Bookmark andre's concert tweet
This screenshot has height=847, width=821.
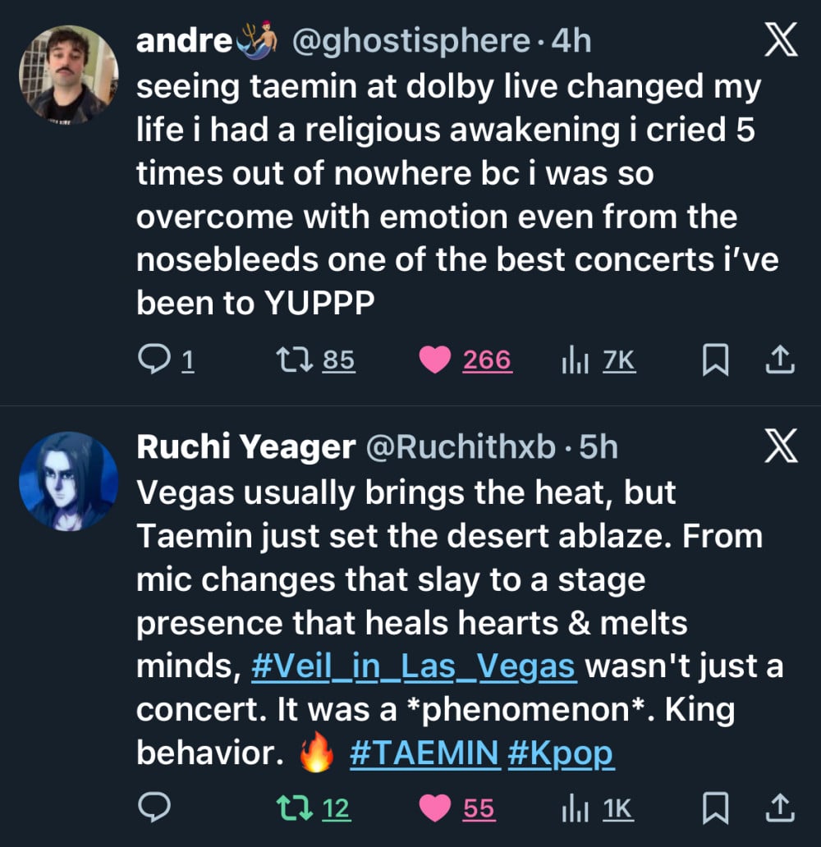tap(714, 360)
